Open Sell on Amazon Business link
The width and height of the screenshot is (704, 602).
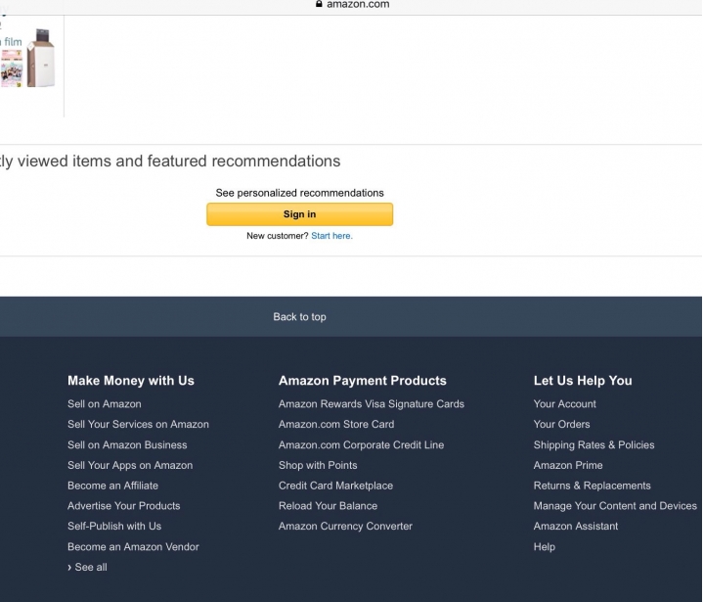click(x=127, y=444)
